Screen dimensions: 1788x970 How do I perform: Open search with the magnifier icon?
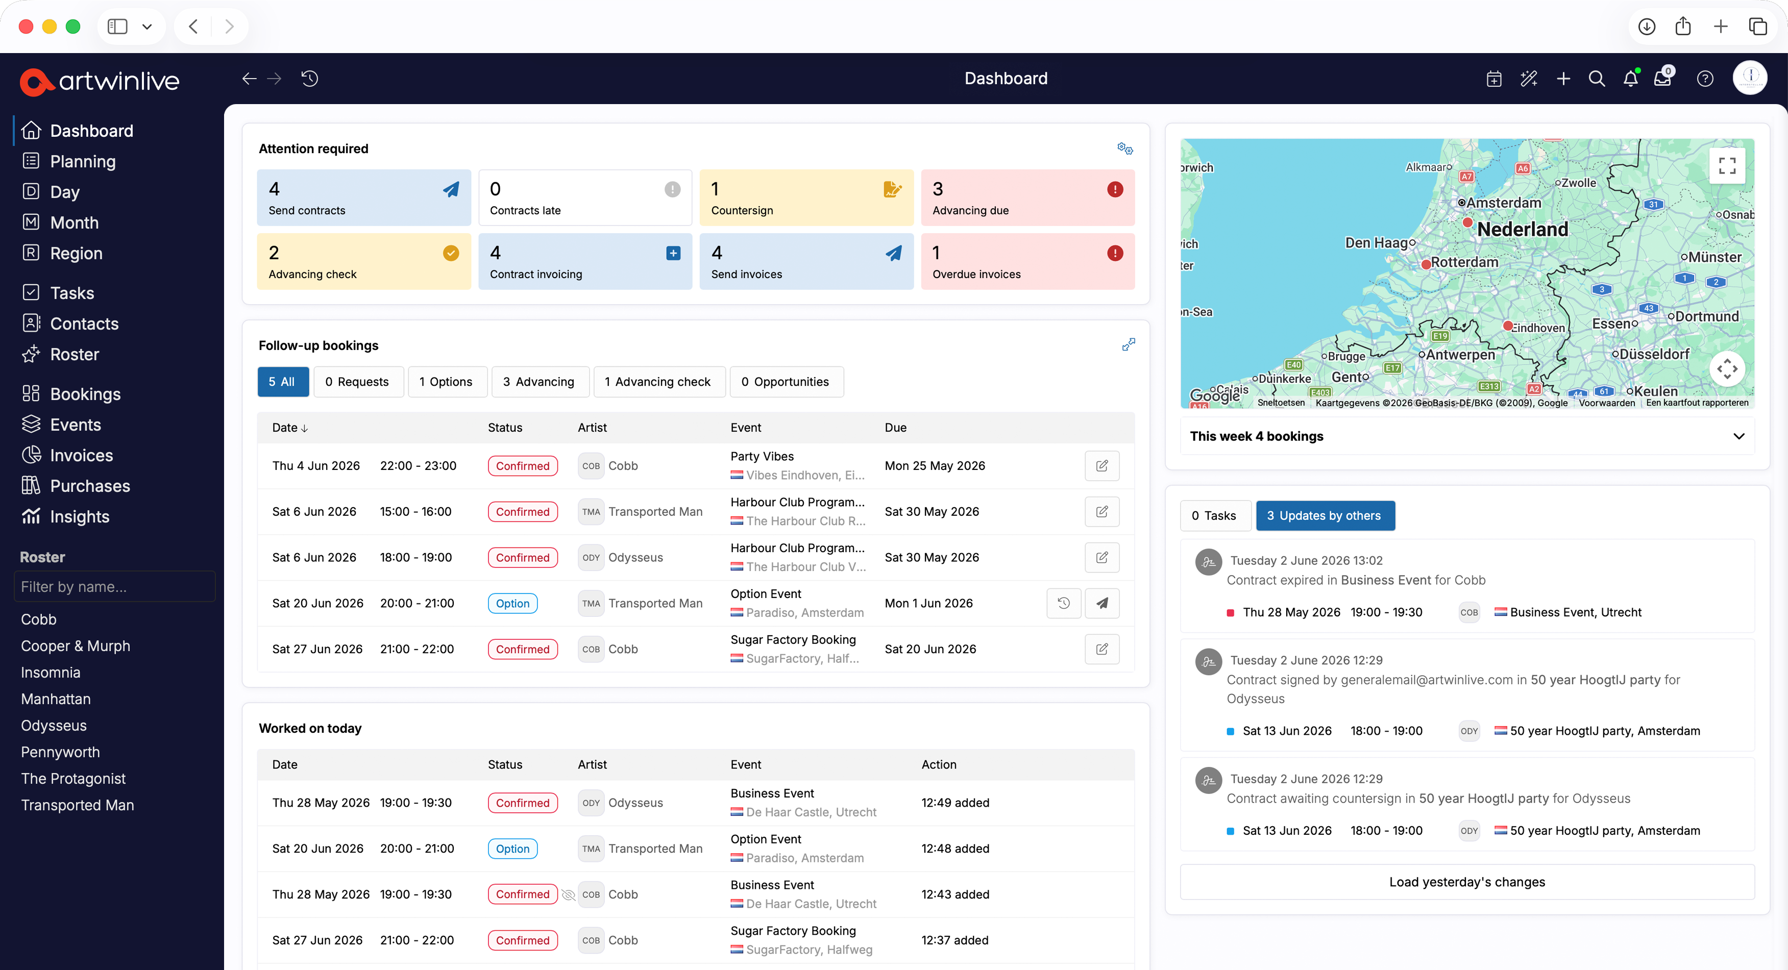point(1597,79)
